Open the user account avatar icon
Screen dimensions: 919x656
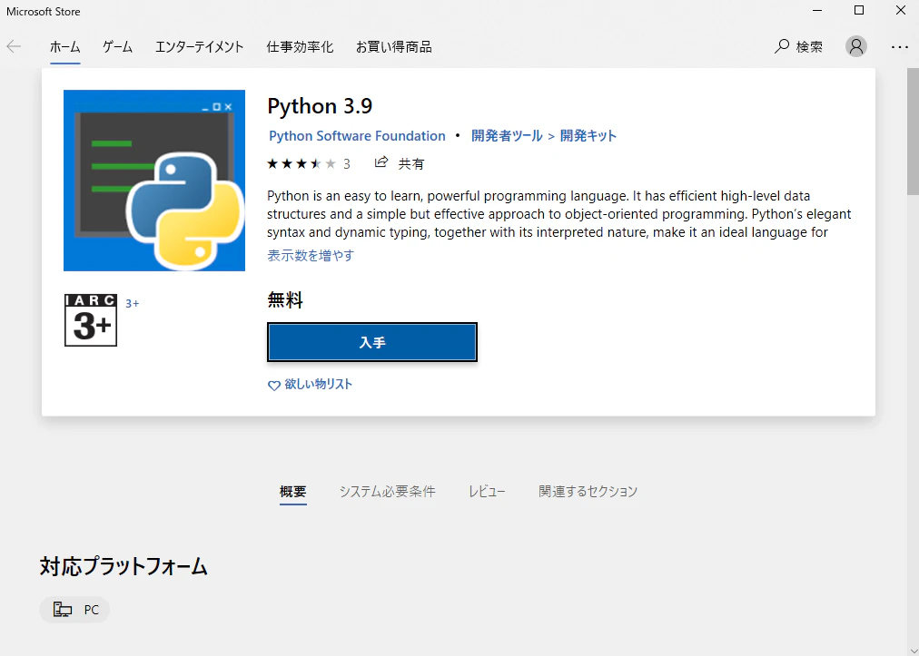pyautogui.click(x=855, y=46)
